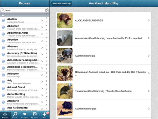Clear the search field text
The image size is (158, 119).
(46, 10)
